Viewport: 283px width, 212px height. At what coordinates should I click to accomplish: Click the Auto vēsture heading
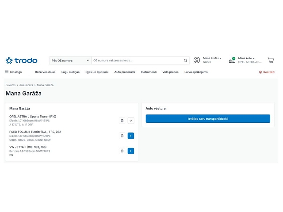click(x=156, y=108)
